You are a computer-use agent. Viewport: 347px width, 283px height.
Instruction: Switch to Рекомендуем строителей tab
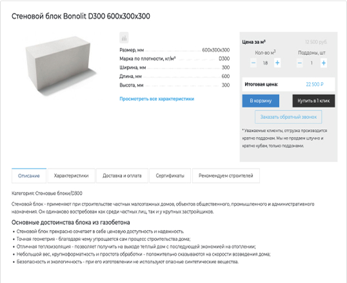(226, 176)
